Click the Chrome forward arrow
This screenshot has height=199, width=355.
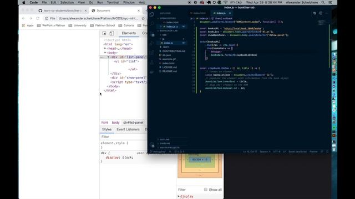point(31,18)
